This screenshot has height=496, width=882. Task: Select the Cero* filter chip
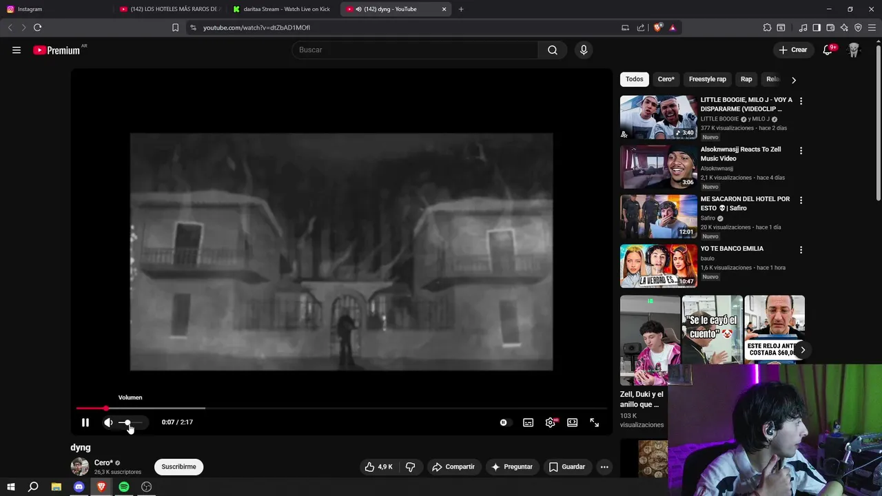click(666, 79)
